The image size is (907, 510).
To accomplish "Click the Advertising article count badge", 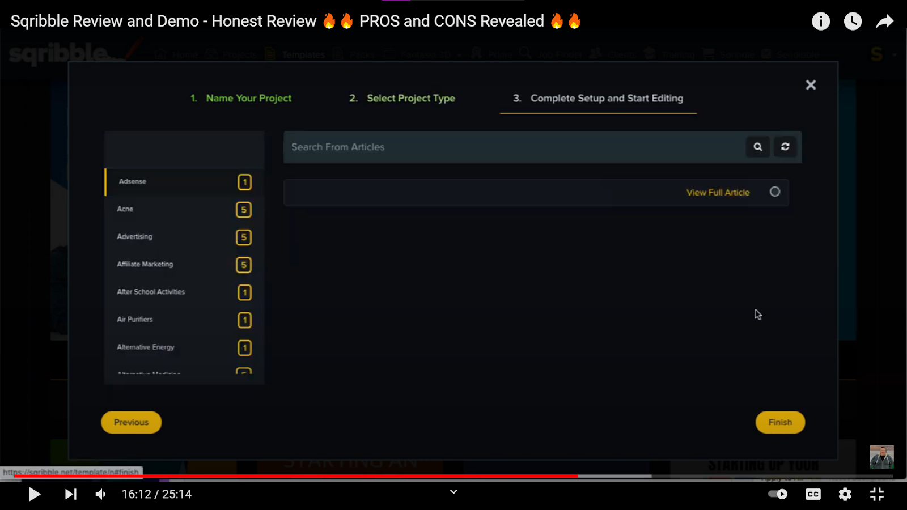I will pyautogui.click(x=244, y=237).
